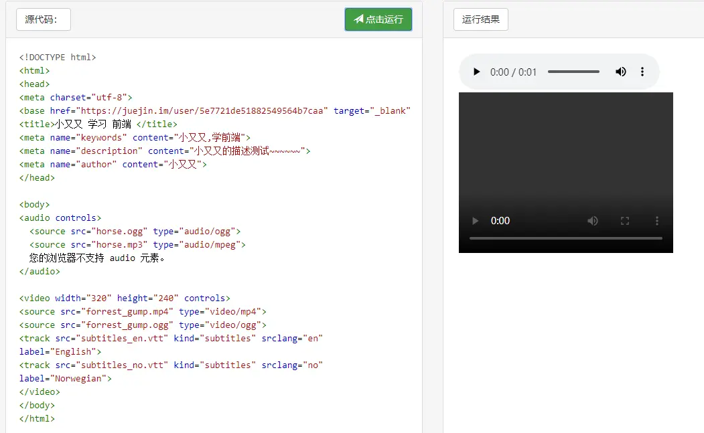The image size is (704, 433).
Task: Click the <video width="320"> code line
Action: (125, 298)
